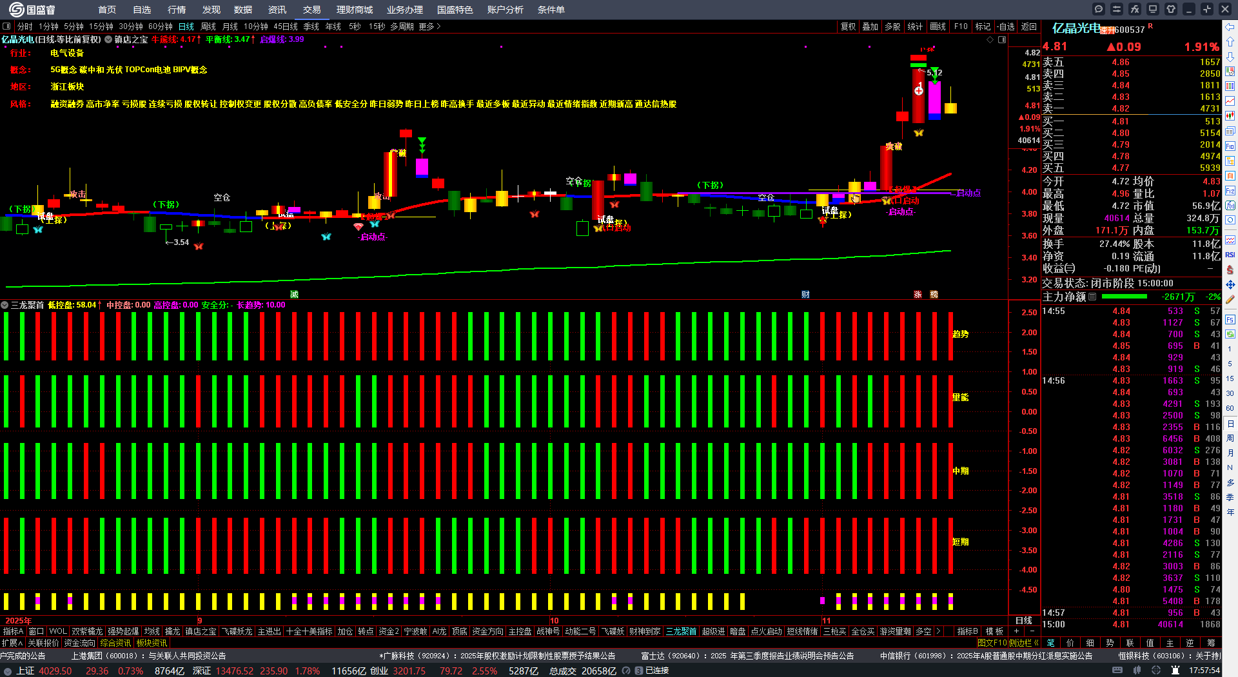Screen dimensions: 1238x677
Task: Click the green 主力净额 progress bar
Action: coord(1125,297)
